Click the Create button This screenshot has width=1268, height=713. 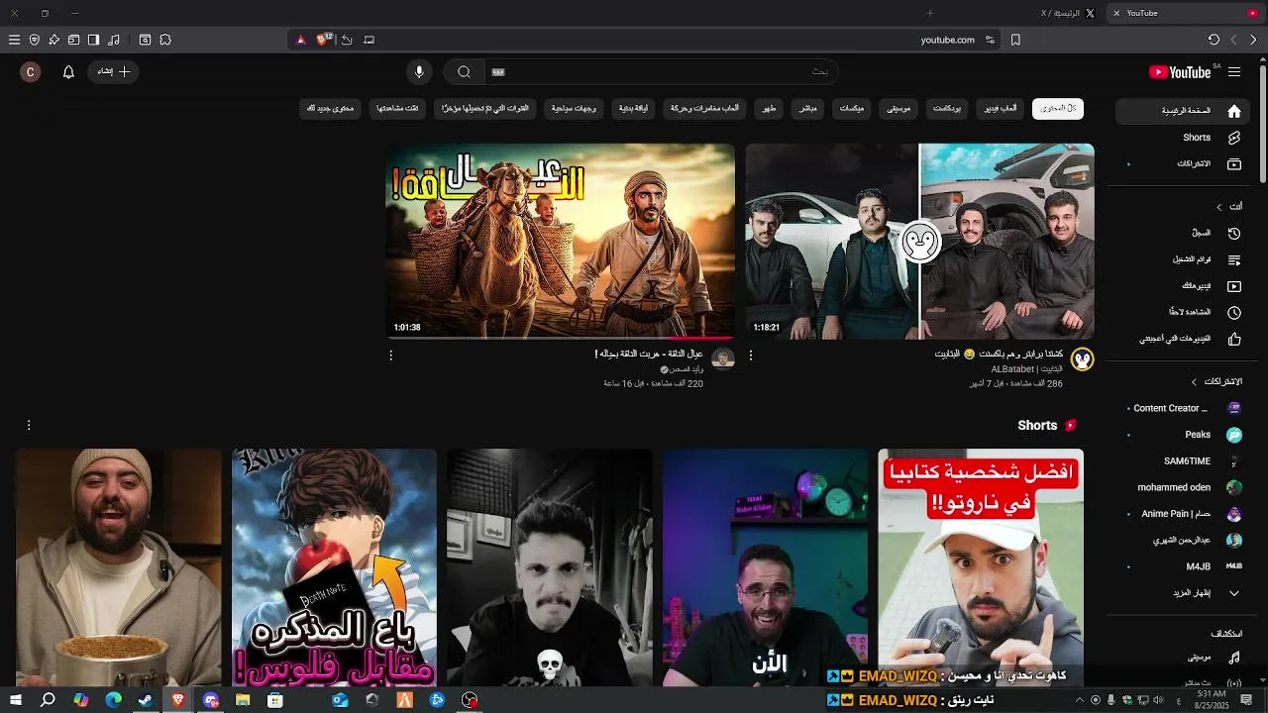(114, 72)
